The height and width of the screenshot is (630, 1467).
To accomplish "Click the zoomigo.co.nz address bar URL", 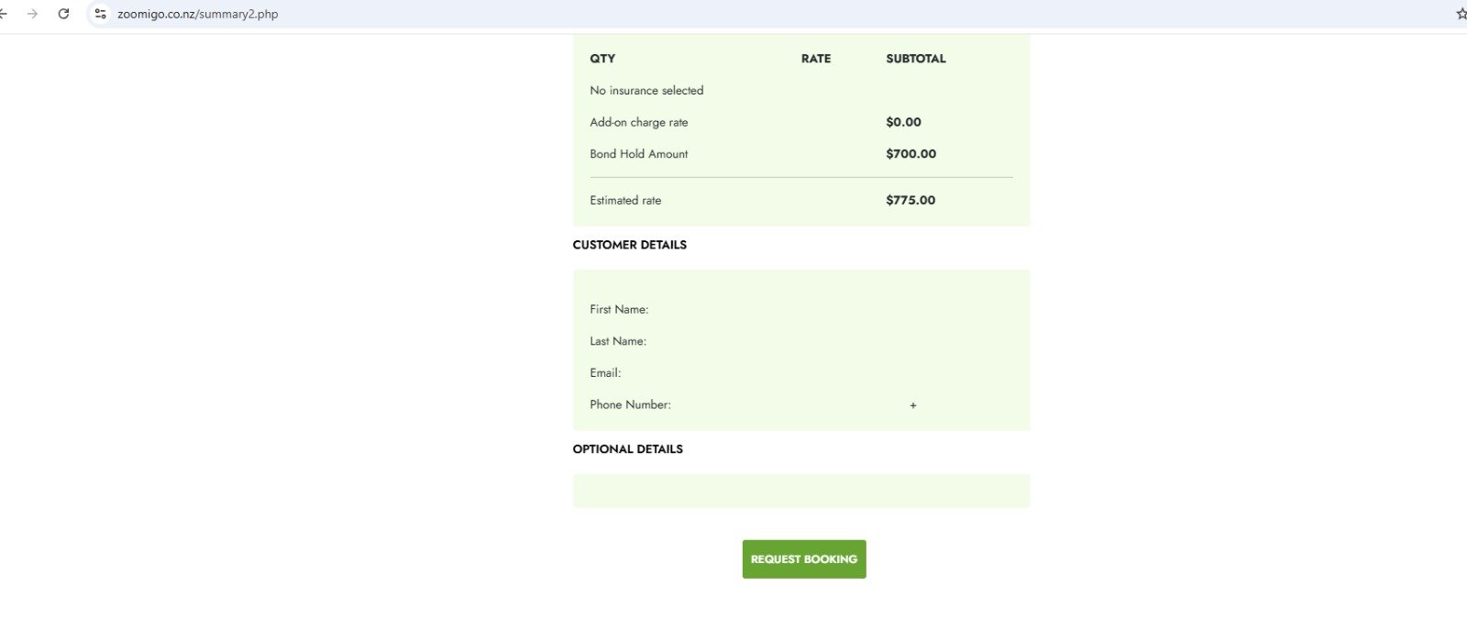I will [197, 14].
